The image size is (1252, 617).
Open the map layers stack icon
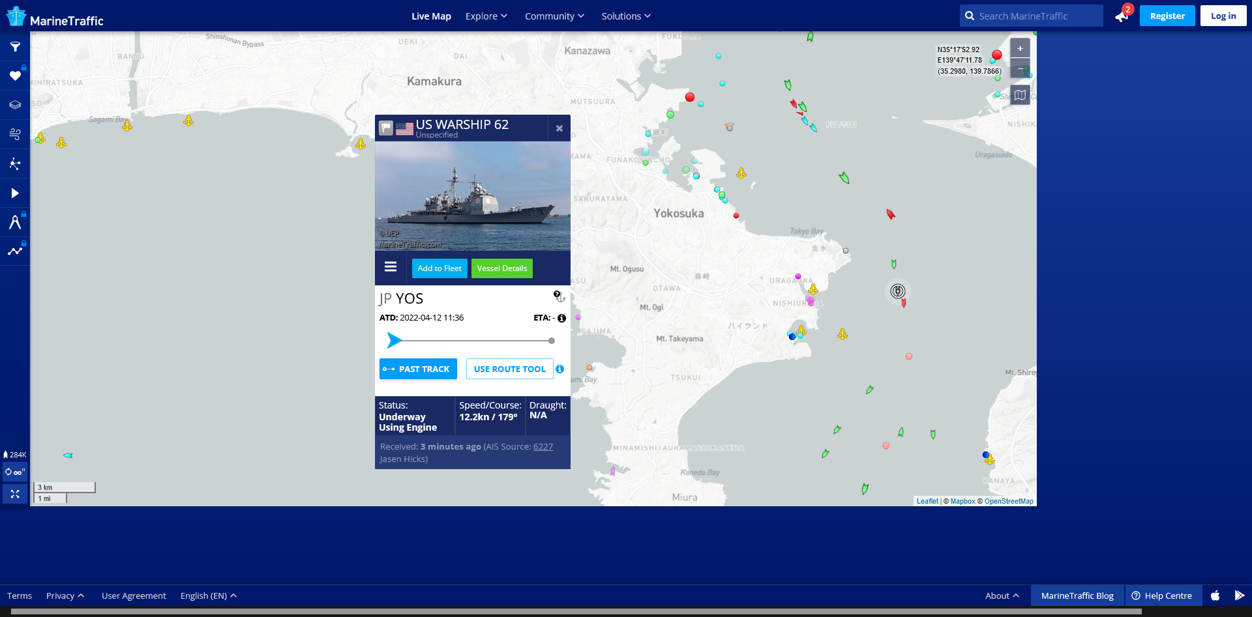15,105
